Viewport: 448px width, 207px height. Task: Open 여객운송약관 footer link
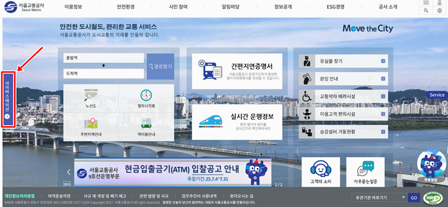coord(59,196)
